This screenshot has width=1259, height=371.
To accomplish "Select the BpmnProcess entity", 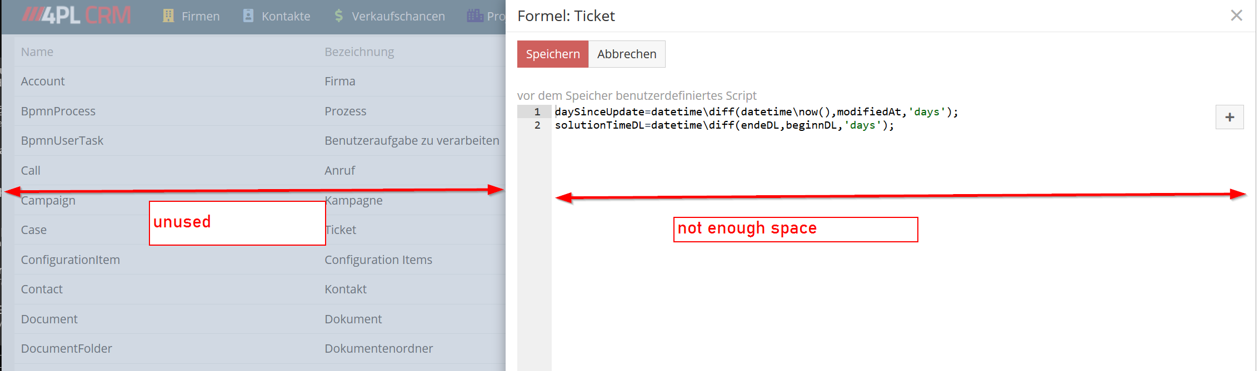I will pos(58,111).
